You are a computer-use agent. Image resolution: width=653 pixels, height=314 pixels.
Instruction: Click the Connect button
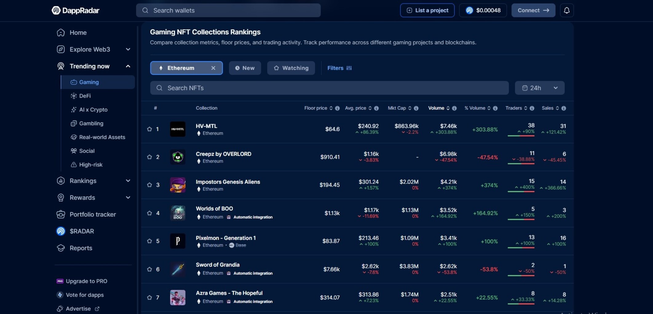533,10
